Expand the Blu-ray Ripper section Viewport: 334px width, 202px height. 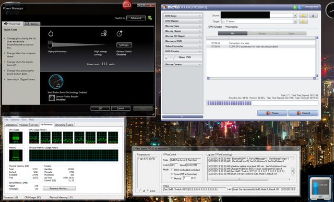[x=183, y=31]
